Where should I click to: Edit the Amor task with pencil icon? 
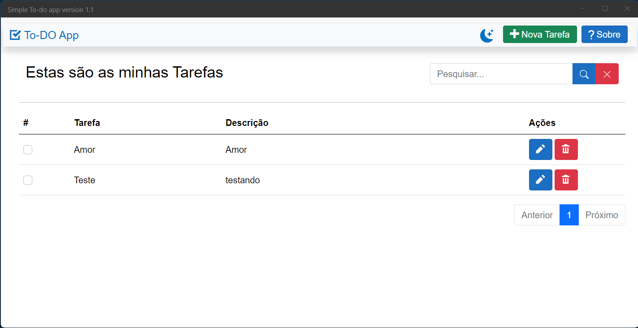pos(540,149)
